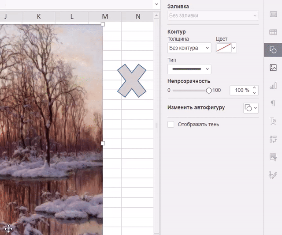Click the opacity percentage field
This screenshot has width=282, height=235.
(x=242, y=90)
